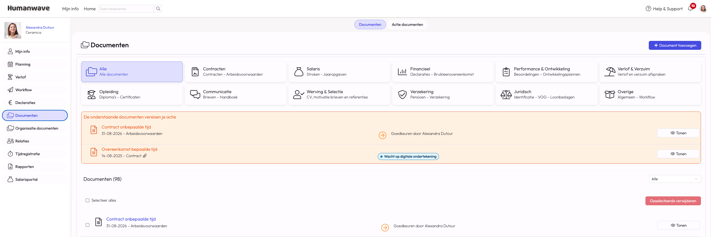The height and width of the screenshot is (237, 711).
Task: Open the Verzekering shield category
Action: pyautogui.click(x=443, y=95)
